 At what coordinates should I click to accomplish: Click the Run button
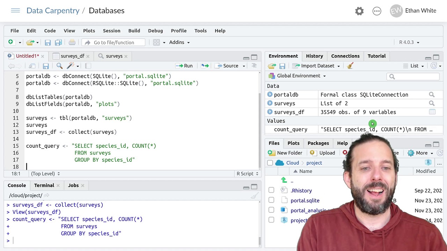pos(184,66)
